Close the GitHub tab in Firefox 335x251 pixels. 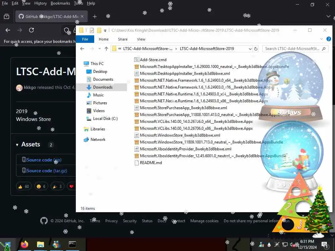pos(82,16)
